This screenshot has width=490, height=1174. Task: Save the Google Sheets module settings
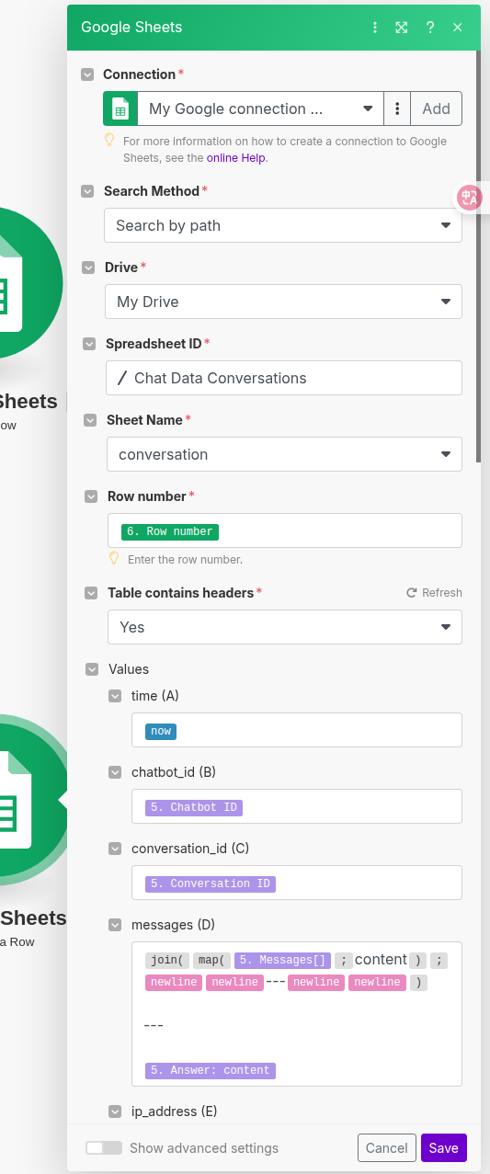(x=444, y=1148)
